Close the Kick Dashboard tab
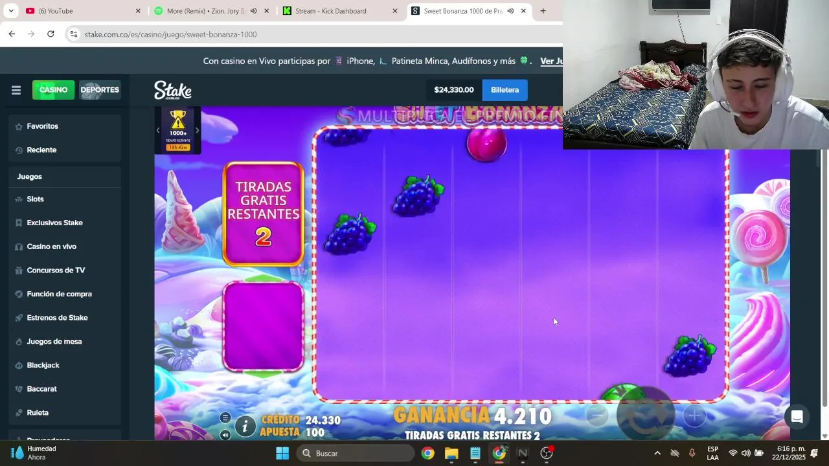This screenshot has height=466, width=829. pos(395,11)
